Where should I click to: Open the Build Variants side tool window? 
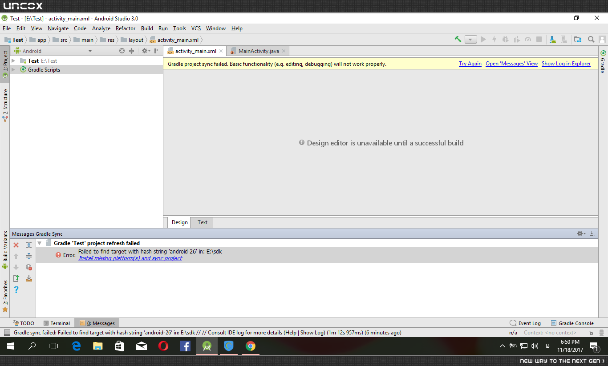5,250
